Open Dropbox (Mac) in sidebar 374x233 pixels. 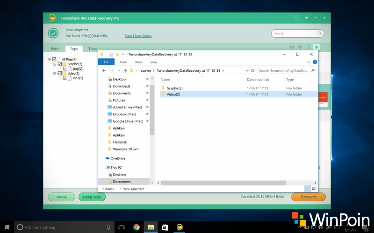coord(124,114)
